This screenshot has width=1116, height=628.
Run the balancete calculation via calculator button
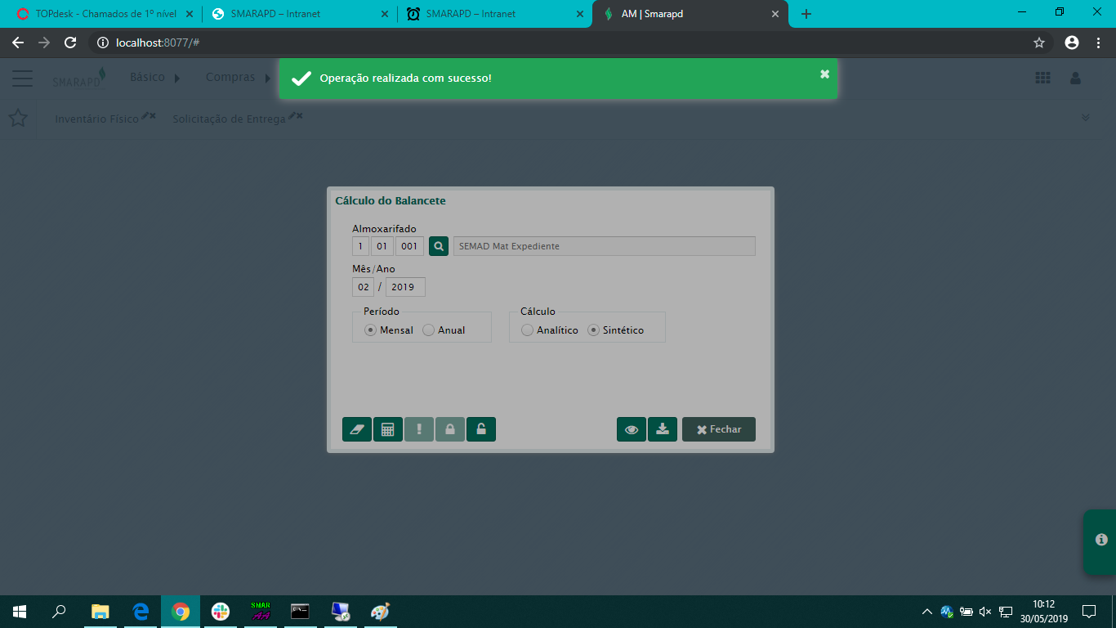coord(388,429)
